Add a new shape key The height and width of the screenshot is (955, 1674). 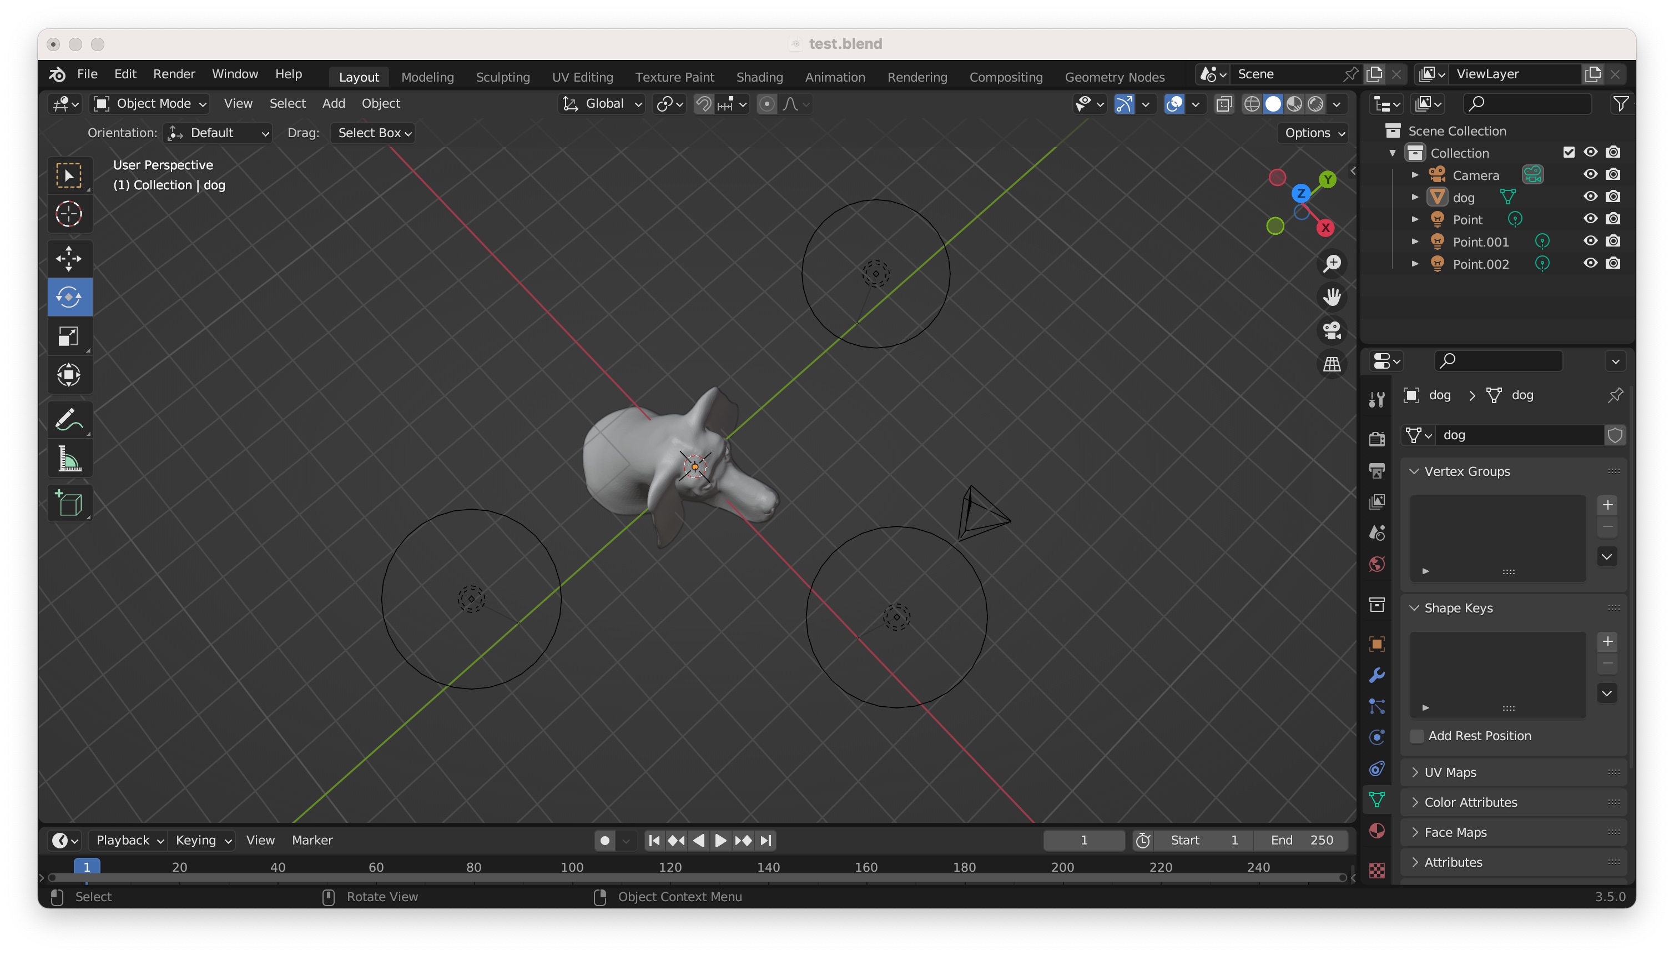click(x=1607, y=641)
